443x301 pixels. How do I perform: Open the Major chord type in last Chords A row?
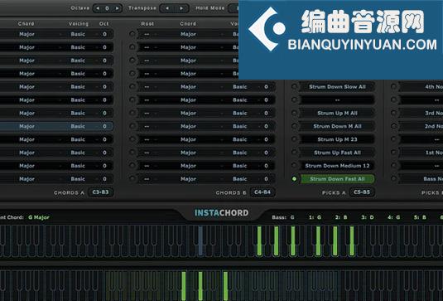point(26,179)
